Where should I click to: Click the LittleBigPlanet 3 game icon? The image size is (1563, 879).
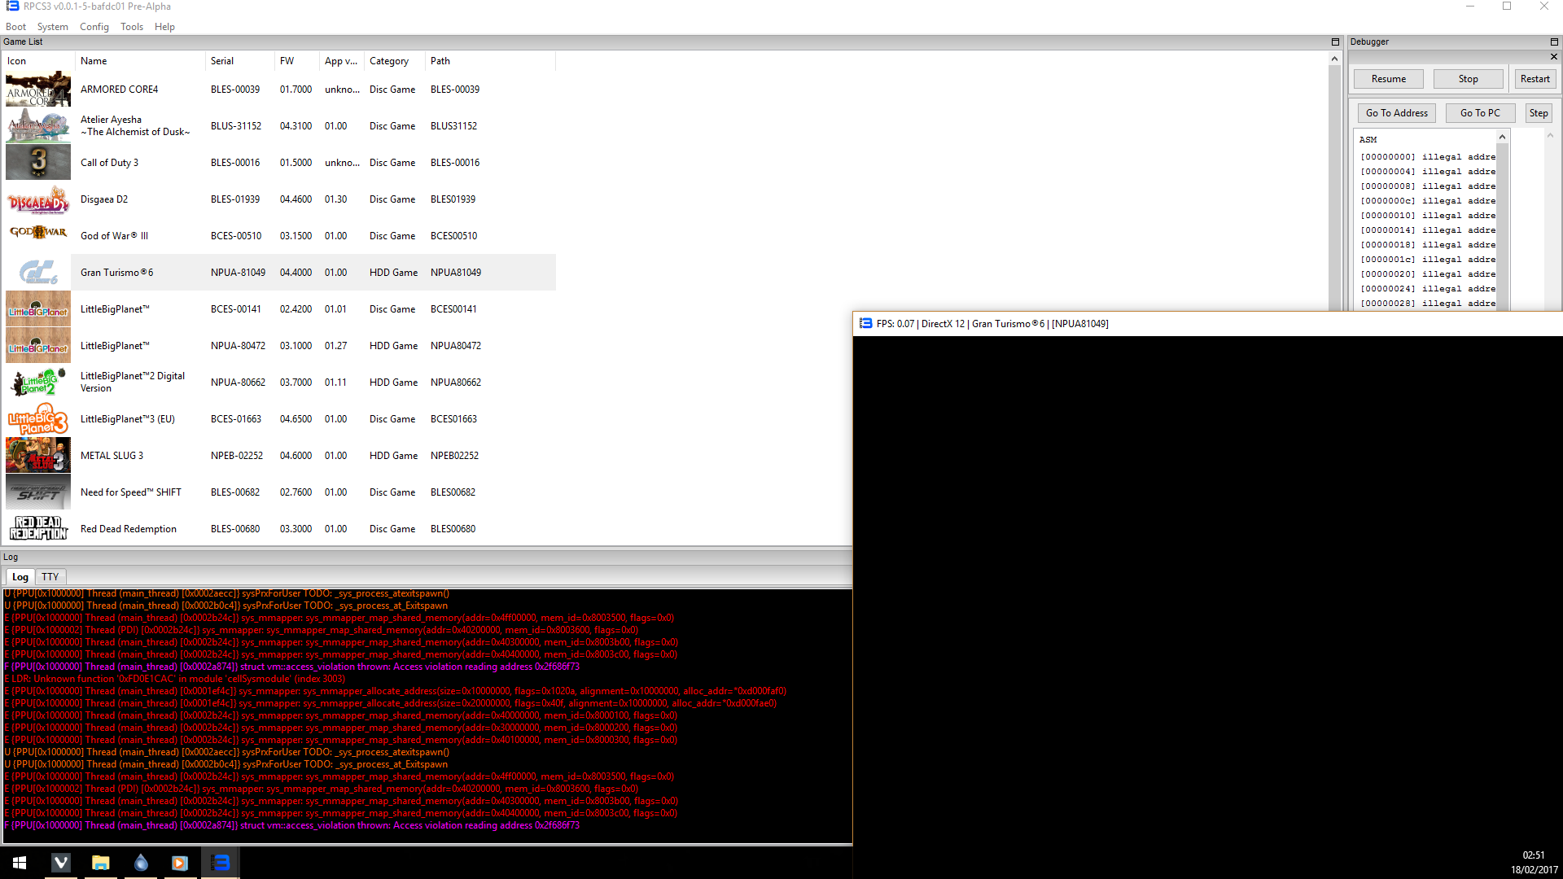pos(37,419)
